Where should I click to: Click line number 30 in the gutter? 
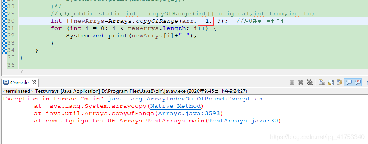point(11,21)
